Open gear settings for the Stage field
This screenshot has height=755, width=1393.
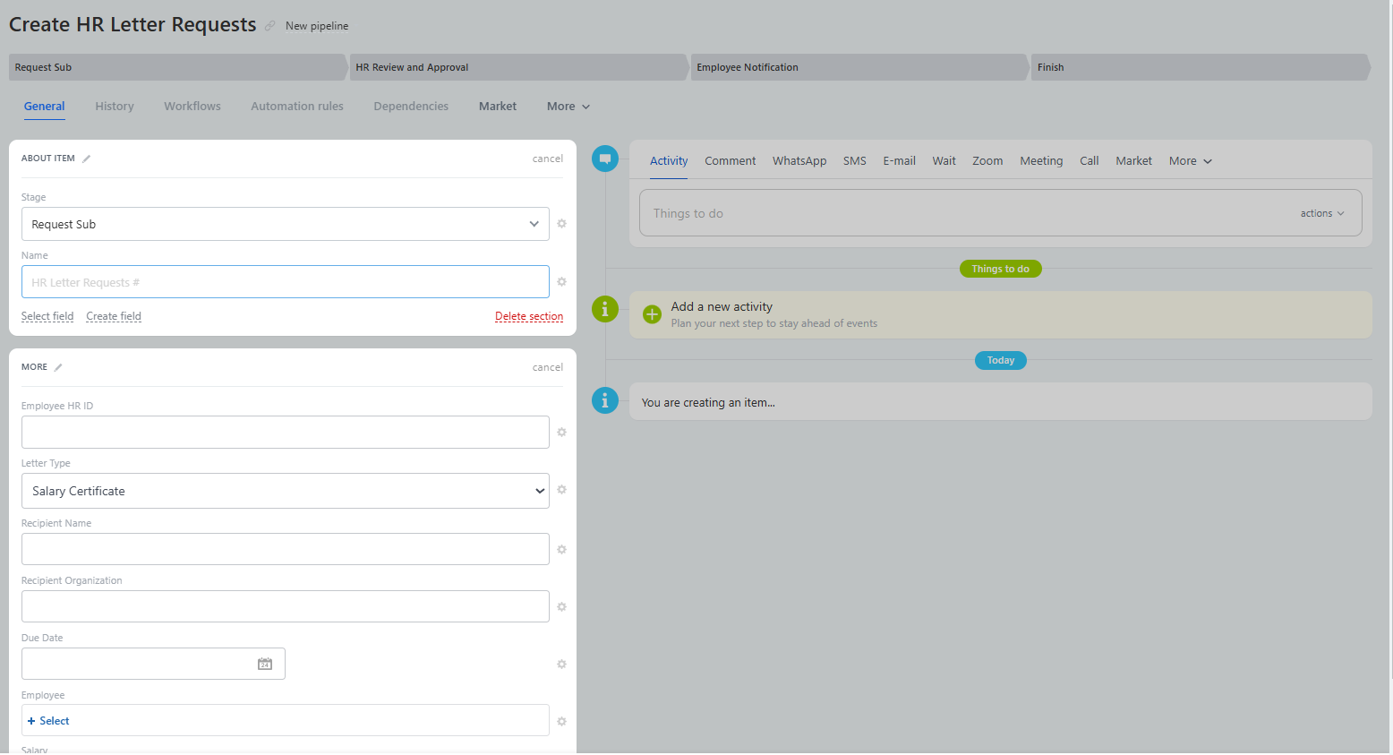click(561, 224)
